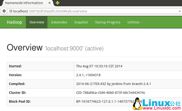Viewport: 182px width, 111px height.
Task: Focus the localhost:50070 address bar
Action: 94,11
